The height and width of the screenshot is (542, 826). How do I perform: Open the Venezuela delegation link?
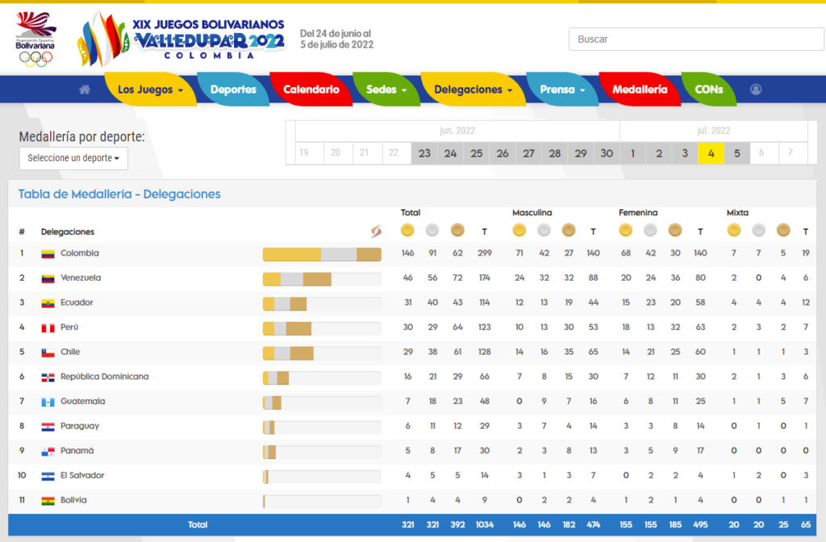[x=81, y=278]
